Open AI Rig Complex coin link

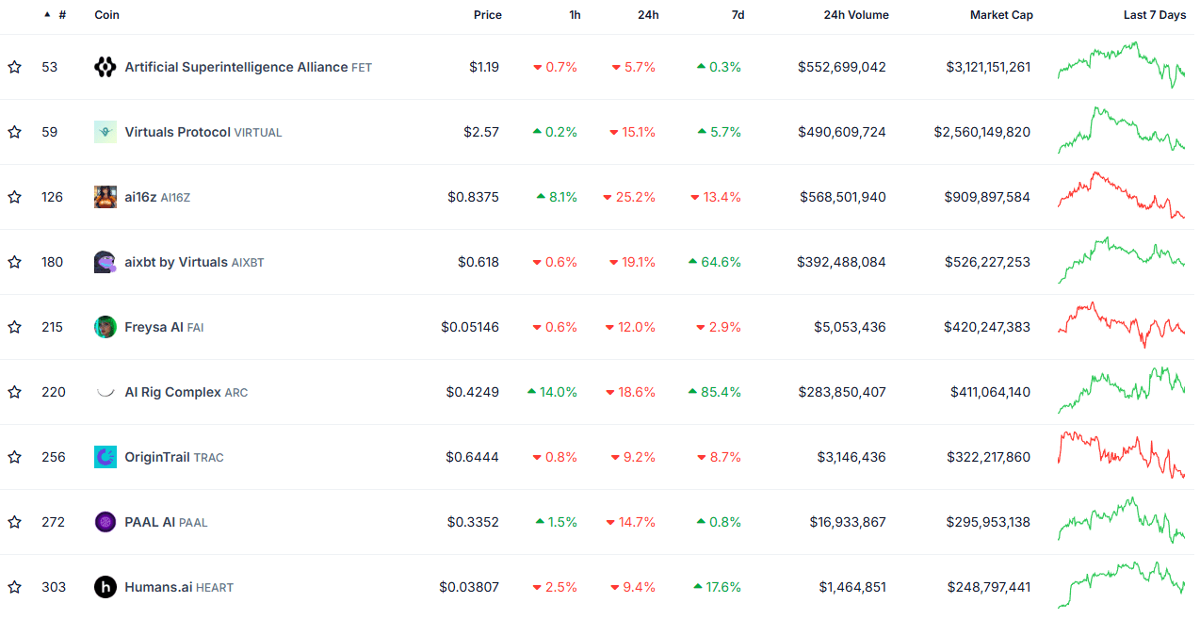click(186, 392)
